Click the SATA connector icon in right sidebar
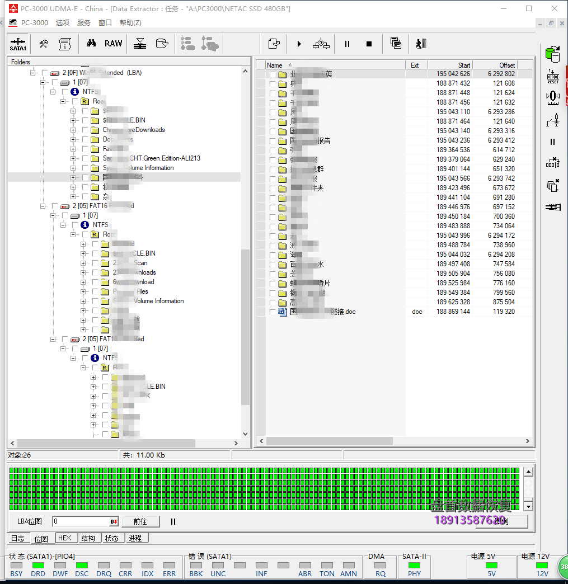The height and width of the screenshot is (584, 568). pos(553,207)
